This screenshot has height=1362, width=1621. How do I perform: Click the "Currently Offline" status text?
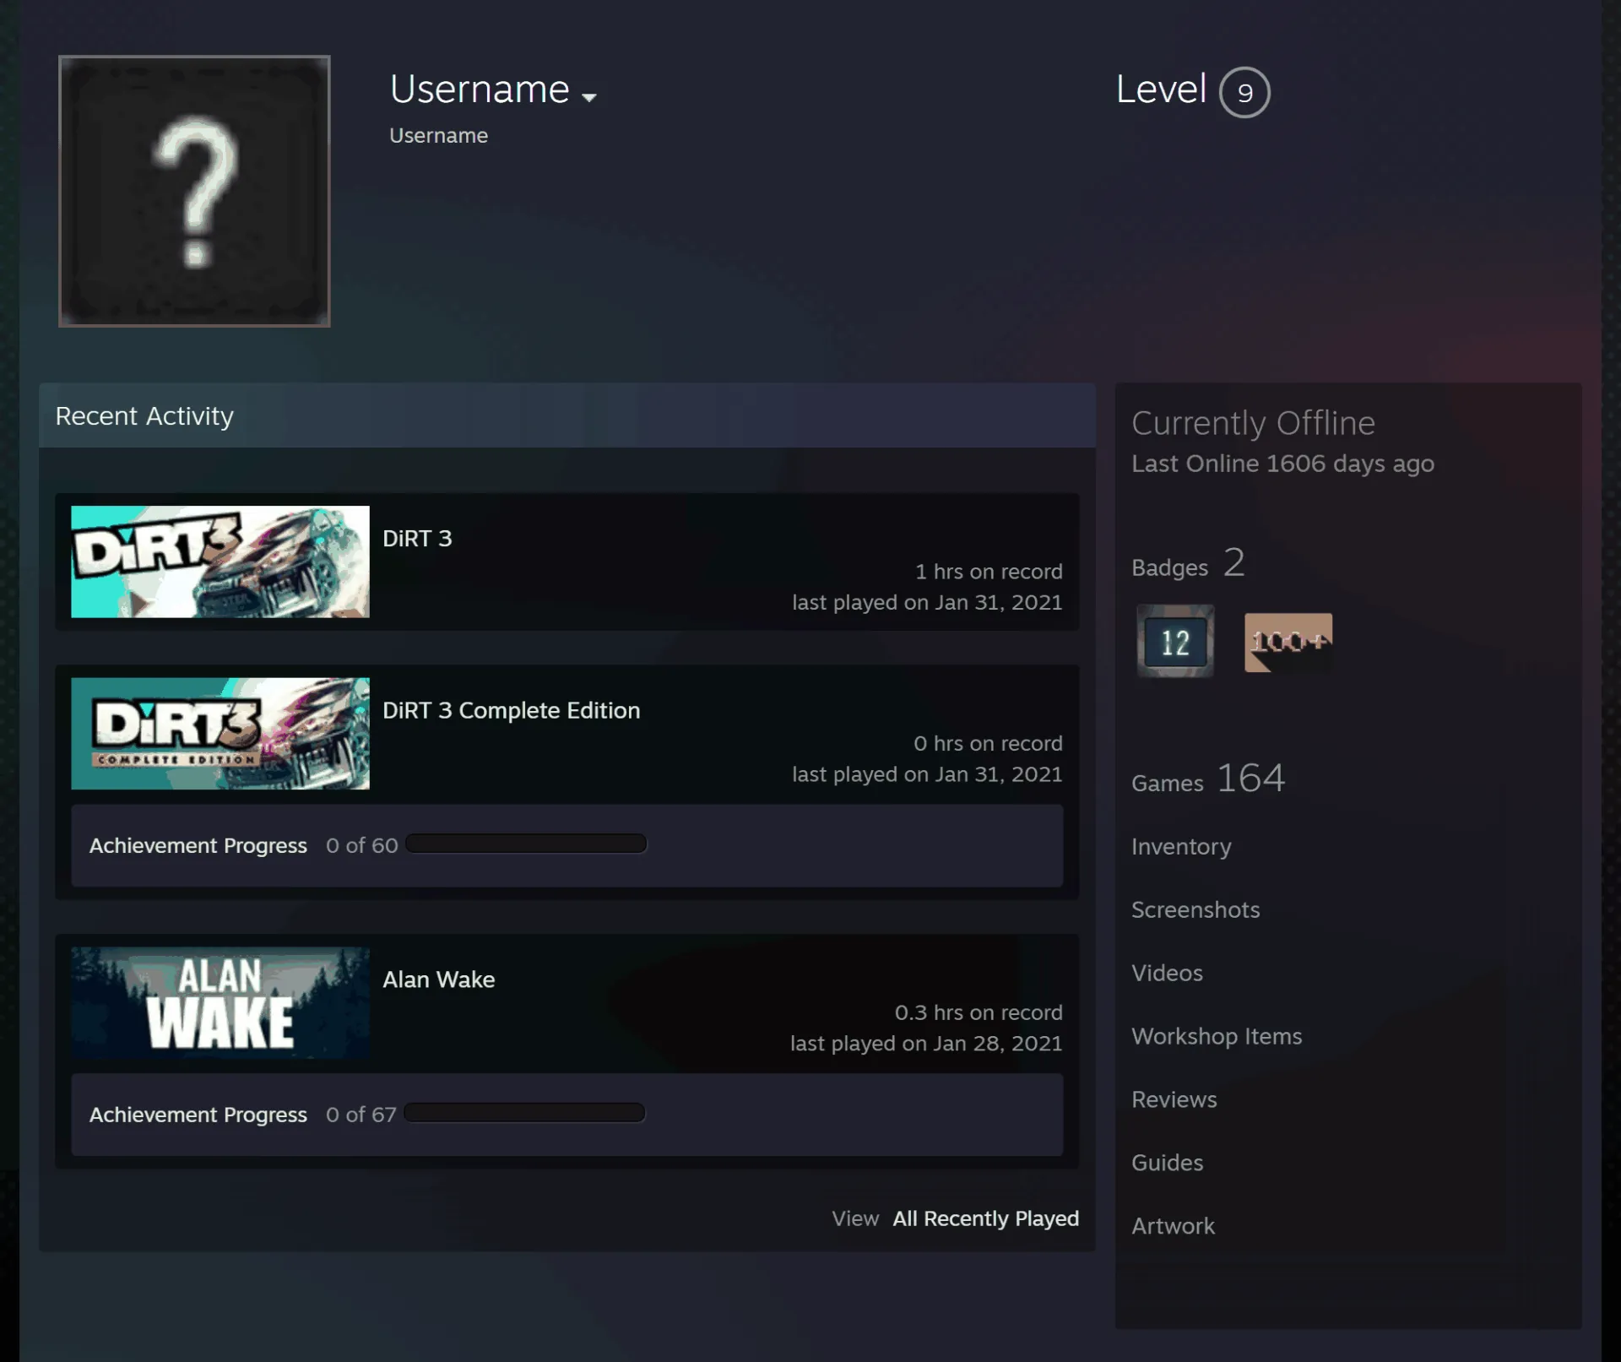click(x=1253, y=423)
